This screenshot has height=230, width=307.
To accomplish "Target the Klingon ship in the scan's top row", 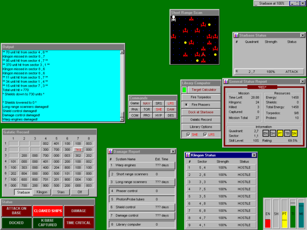I will (x=191, y=19).
